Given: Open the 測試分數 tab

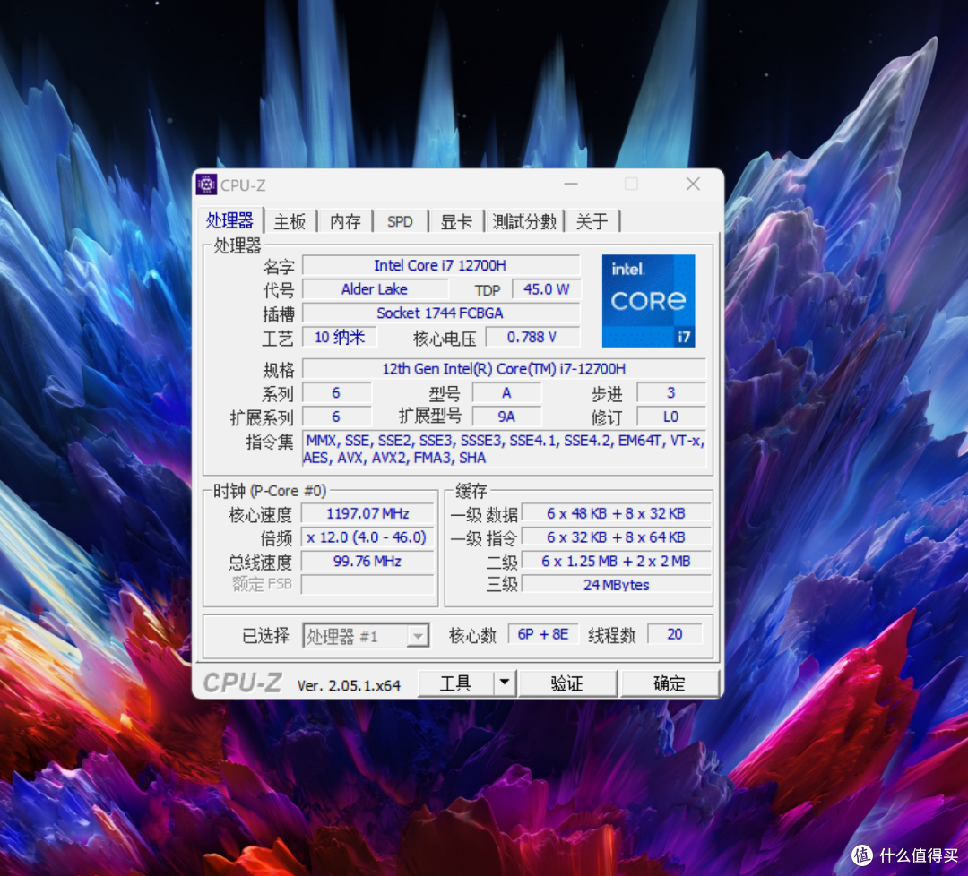Looking at the screenshot, I should (524, 221).
